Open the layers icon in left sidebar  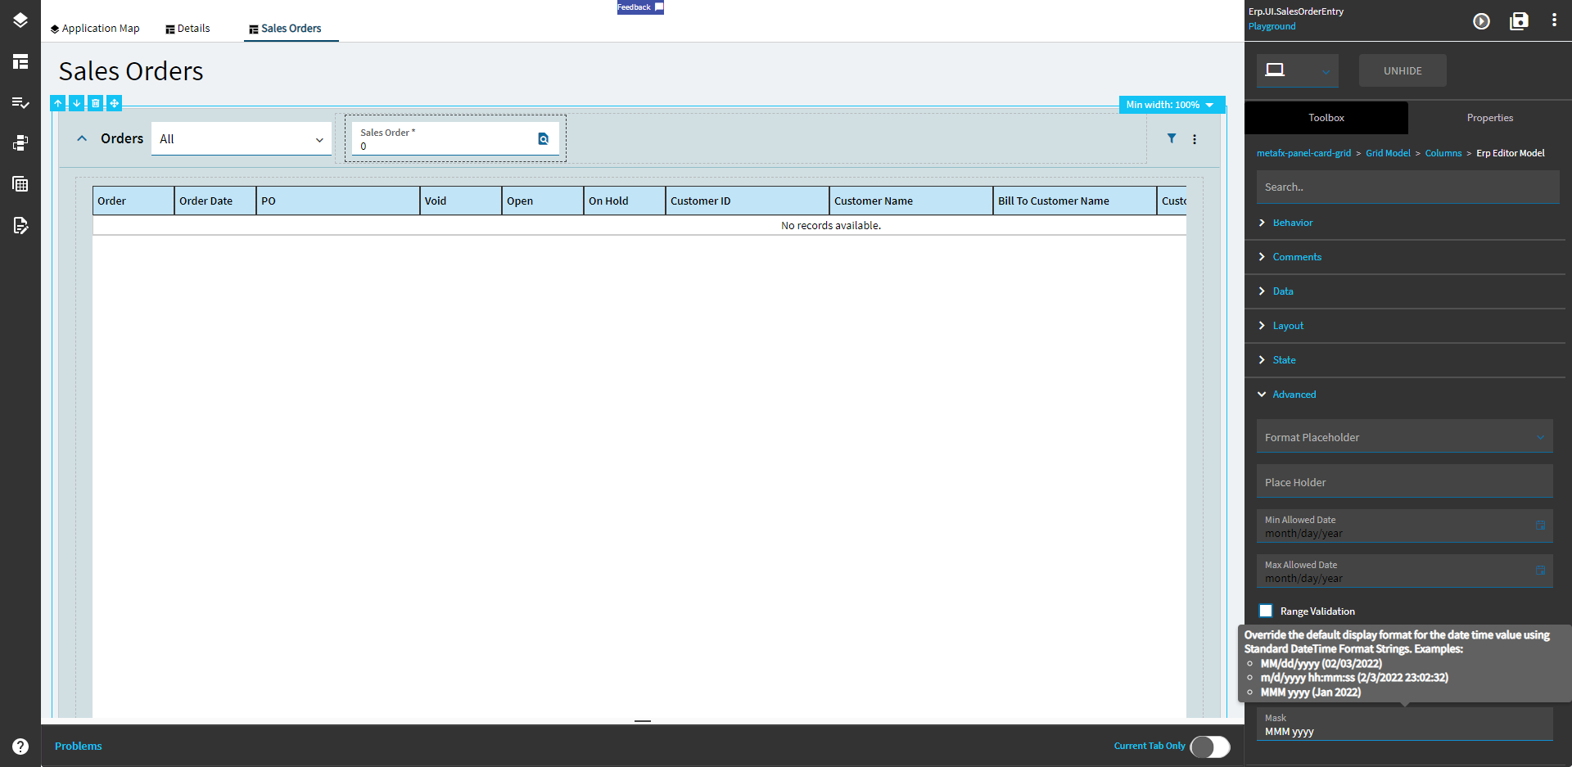[x=20, y=20]
